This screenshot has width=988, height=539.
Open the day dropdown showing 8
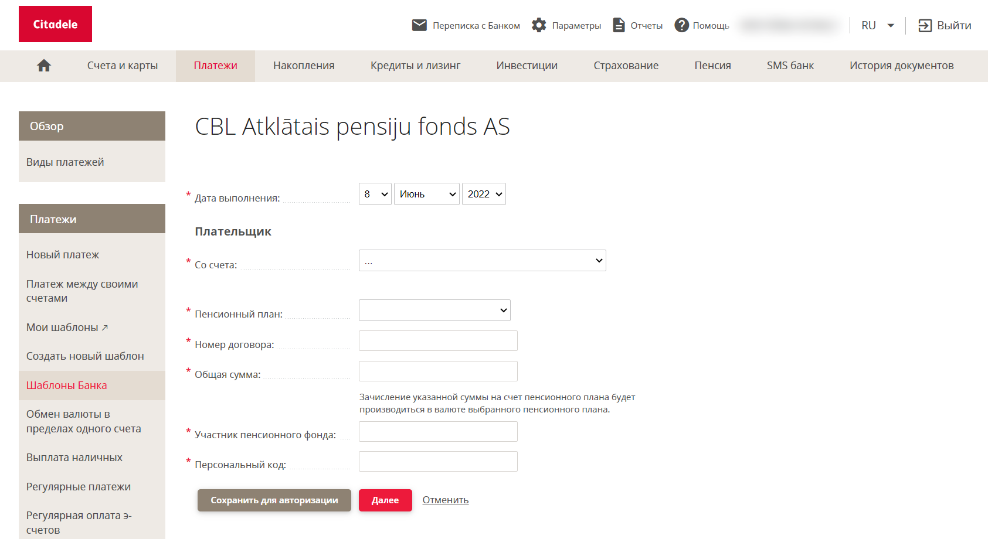(375, 194)
